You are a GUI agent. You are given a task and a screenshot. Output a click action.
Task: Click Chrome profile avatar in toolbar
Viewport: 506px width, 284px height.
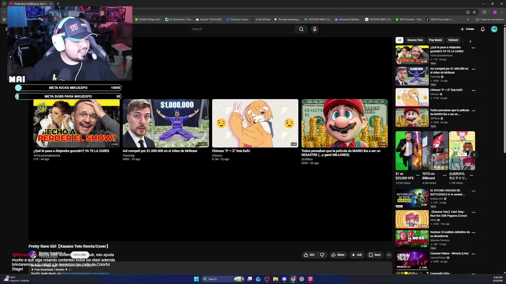[x=494, y=12]
